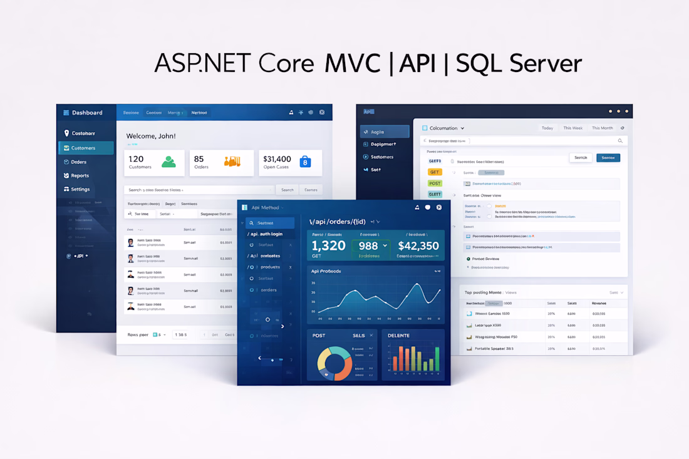
Task: Click the clock icon beside Doders
Action: tap(66, 162)
